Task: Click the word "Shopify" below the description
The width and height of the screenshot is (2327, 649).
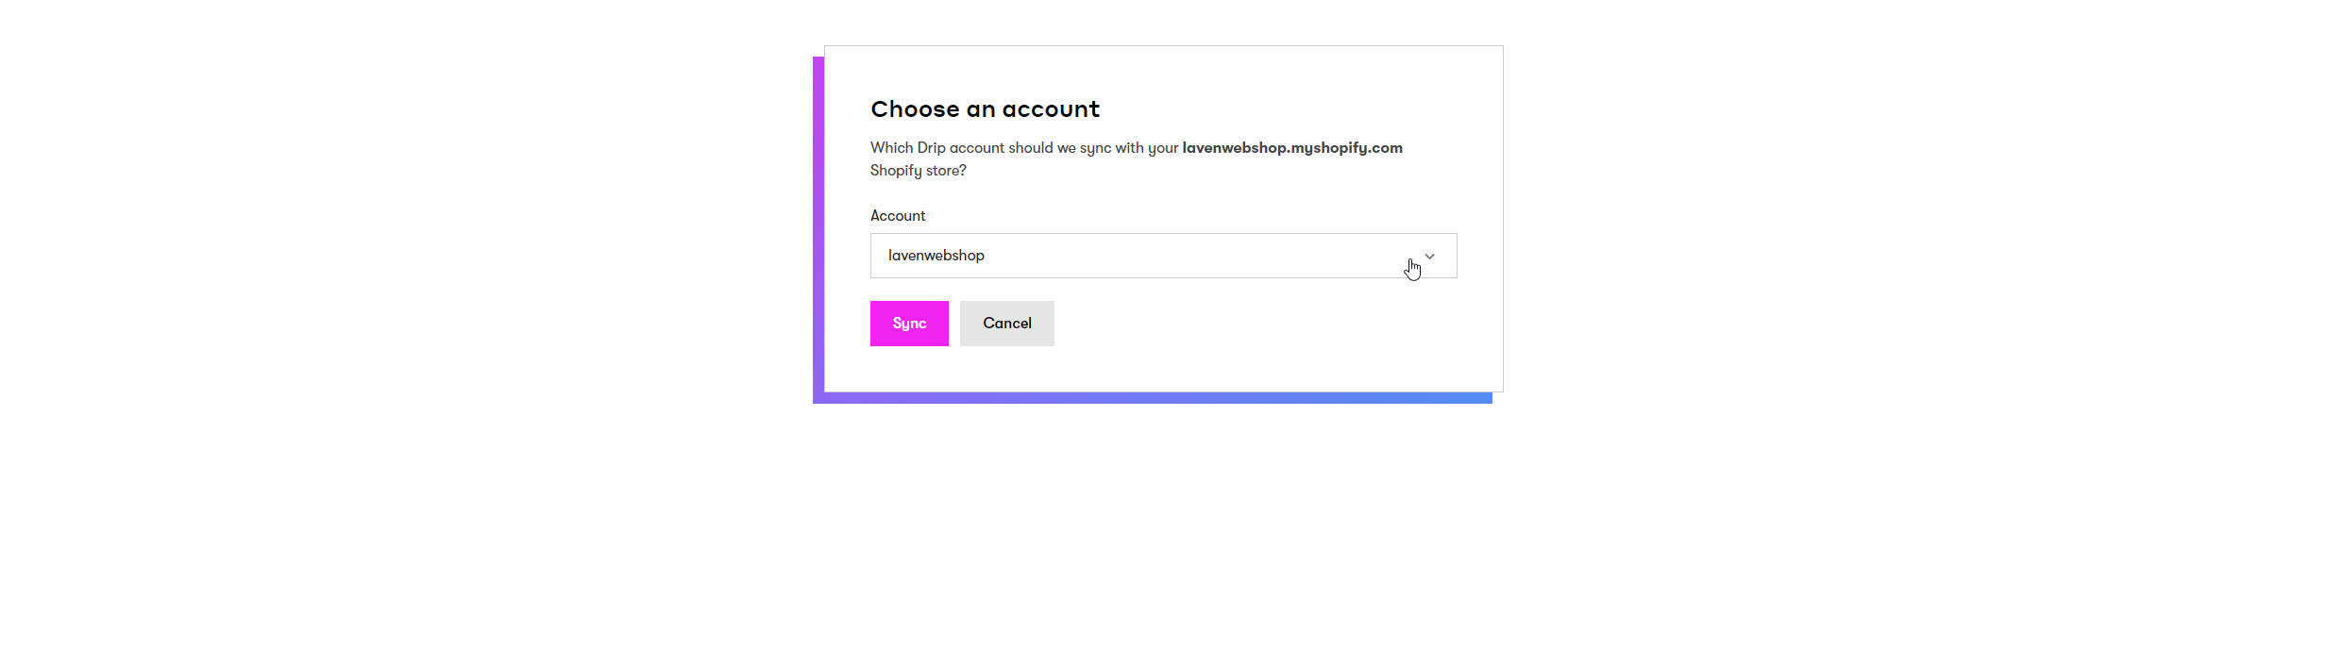Action: pyautogui.click(x=896, y=171)
